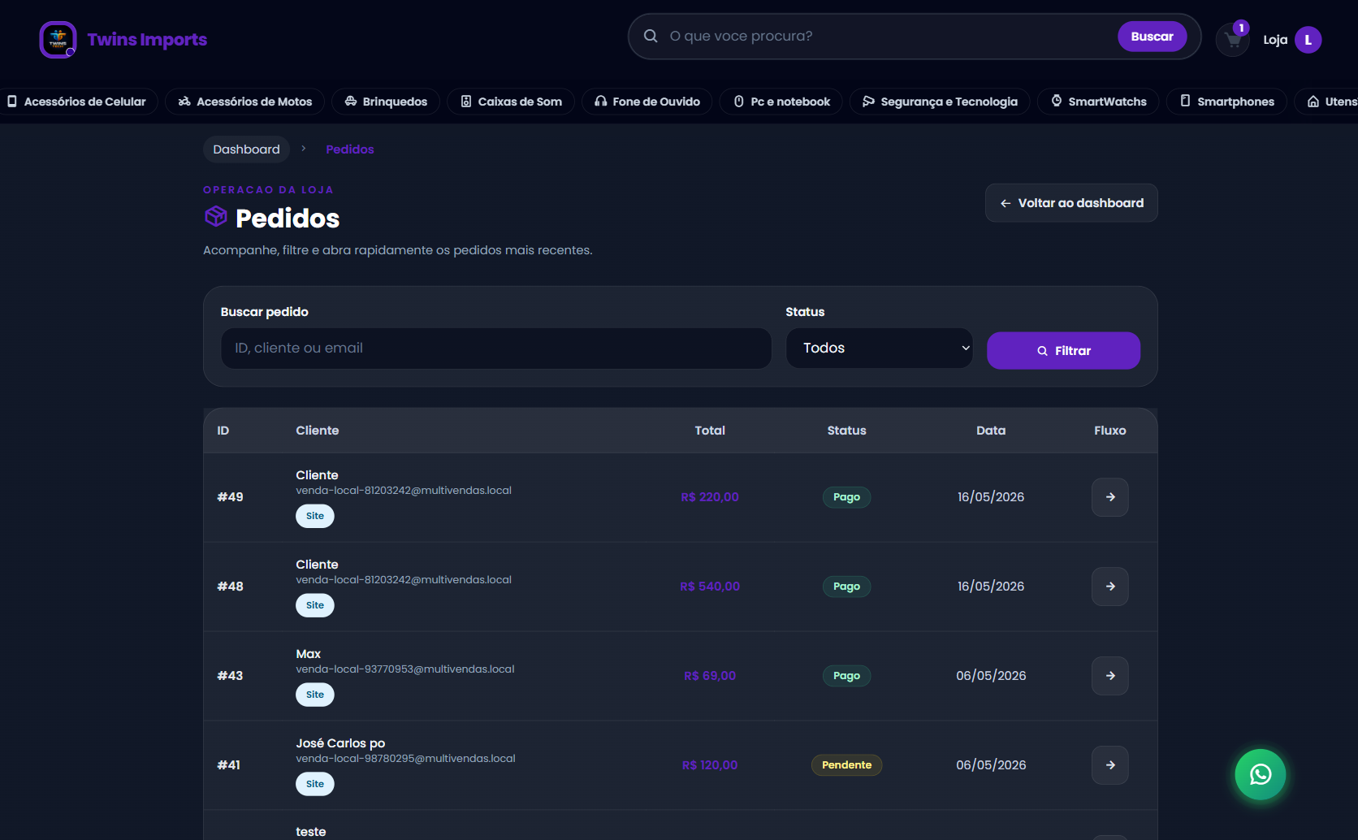The width and height of the screenshot is (1358, 840).
Task: Click the Pedidos box icon beside title
Action: click(215, 217)
